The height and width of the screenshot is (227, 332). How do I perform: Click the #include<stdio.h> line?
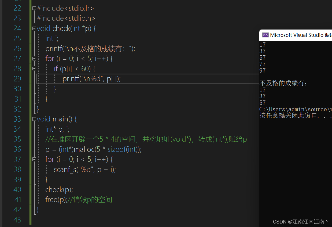(65, 8)
